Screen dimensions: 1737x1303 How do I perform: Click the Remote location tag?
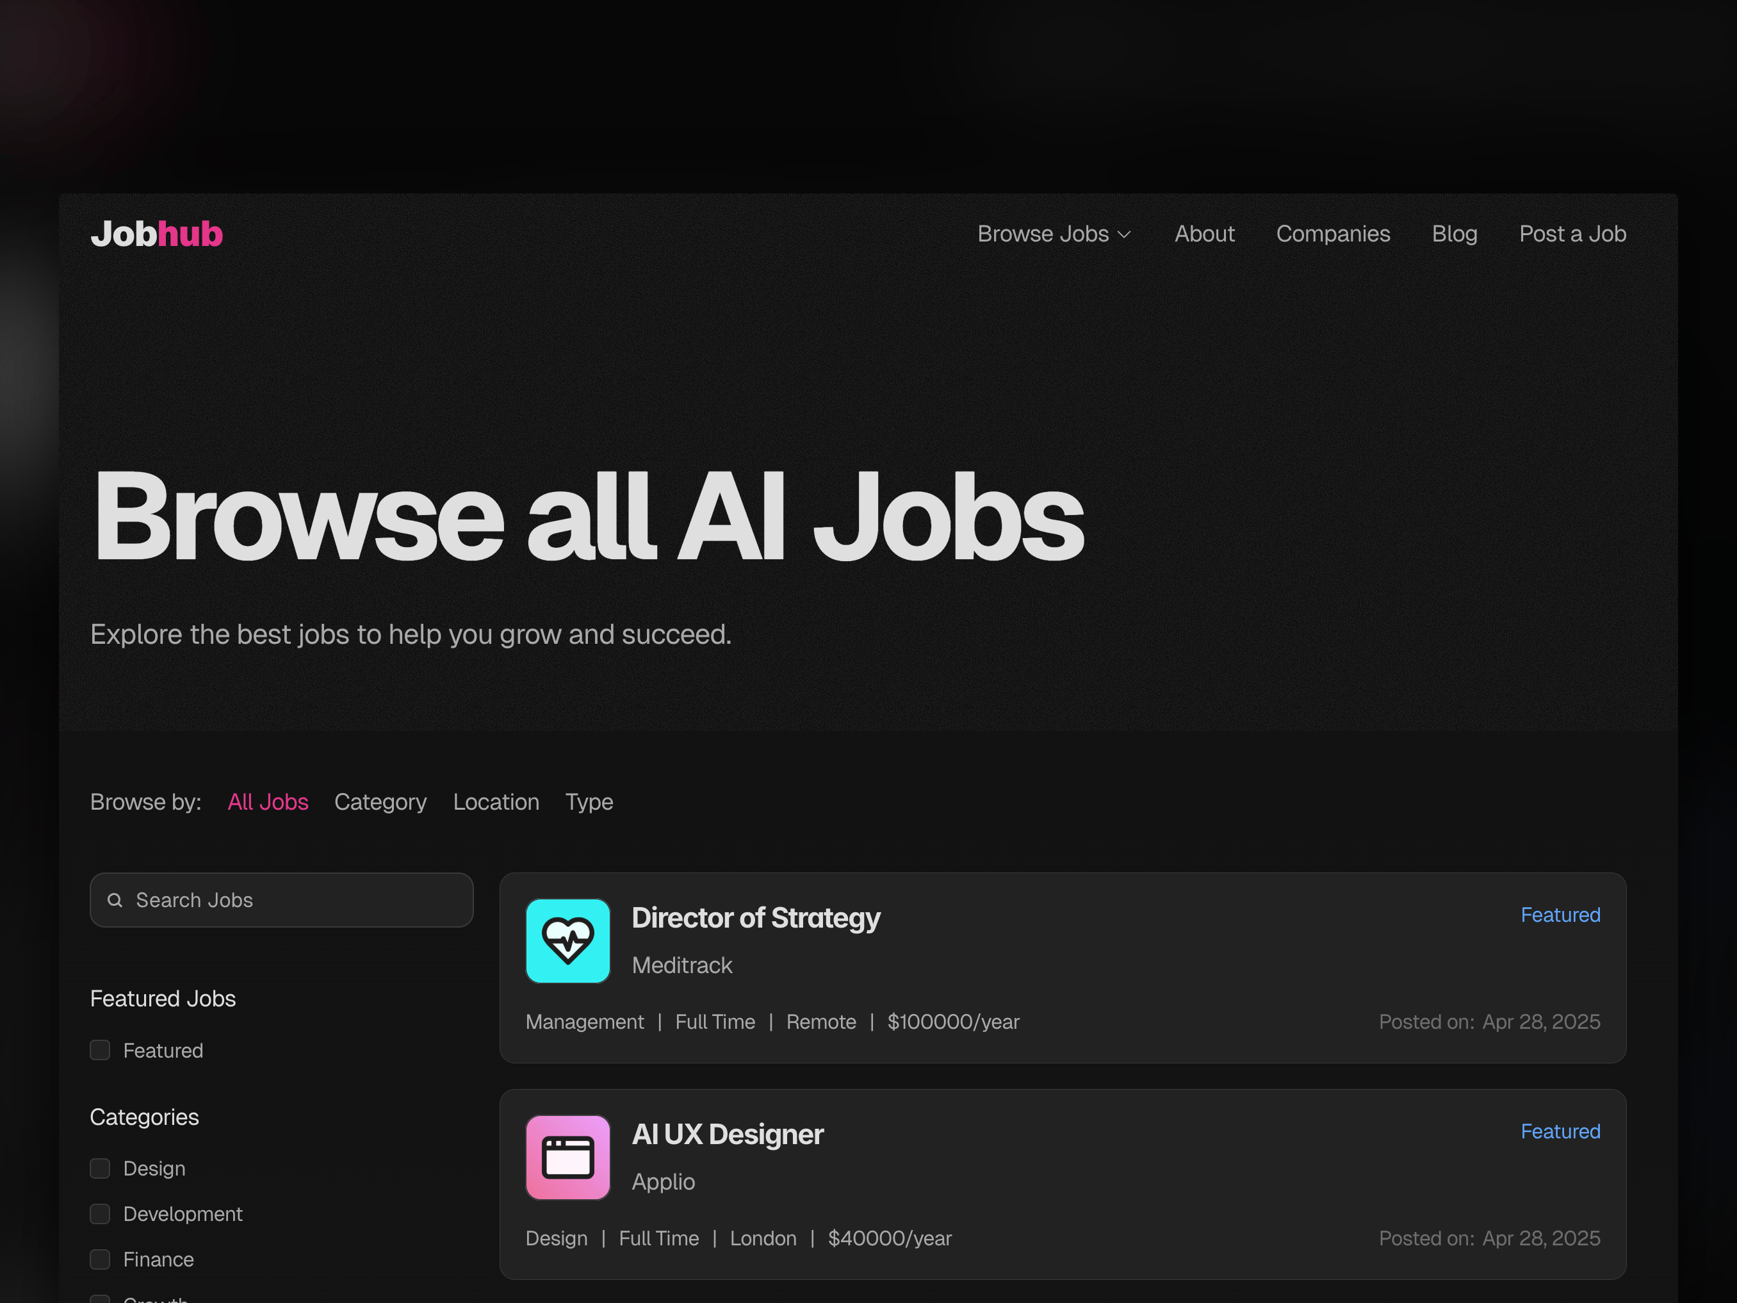[x=821, y=1022]
